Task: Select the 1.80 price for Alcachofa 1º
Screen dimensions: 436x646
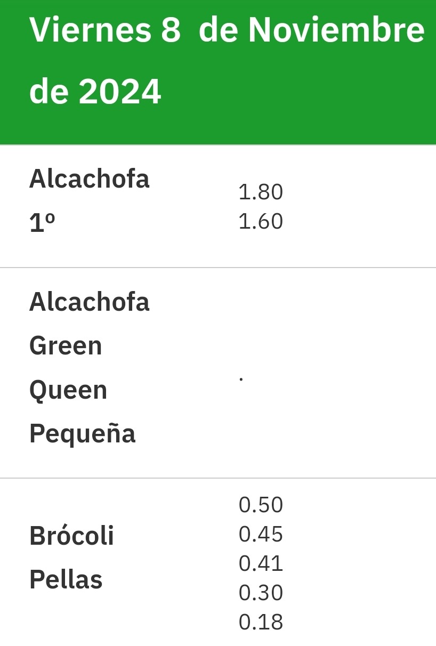Action: point(261,192)
